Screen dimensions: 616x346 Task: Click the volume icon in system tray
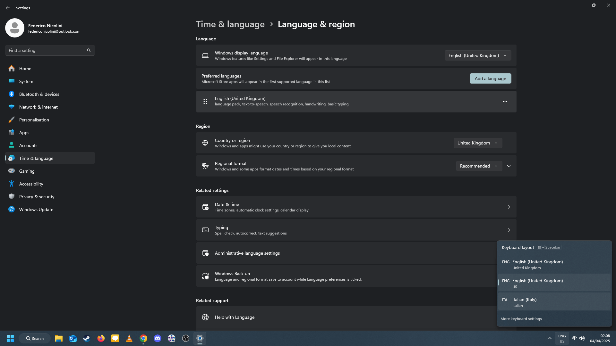582,338
